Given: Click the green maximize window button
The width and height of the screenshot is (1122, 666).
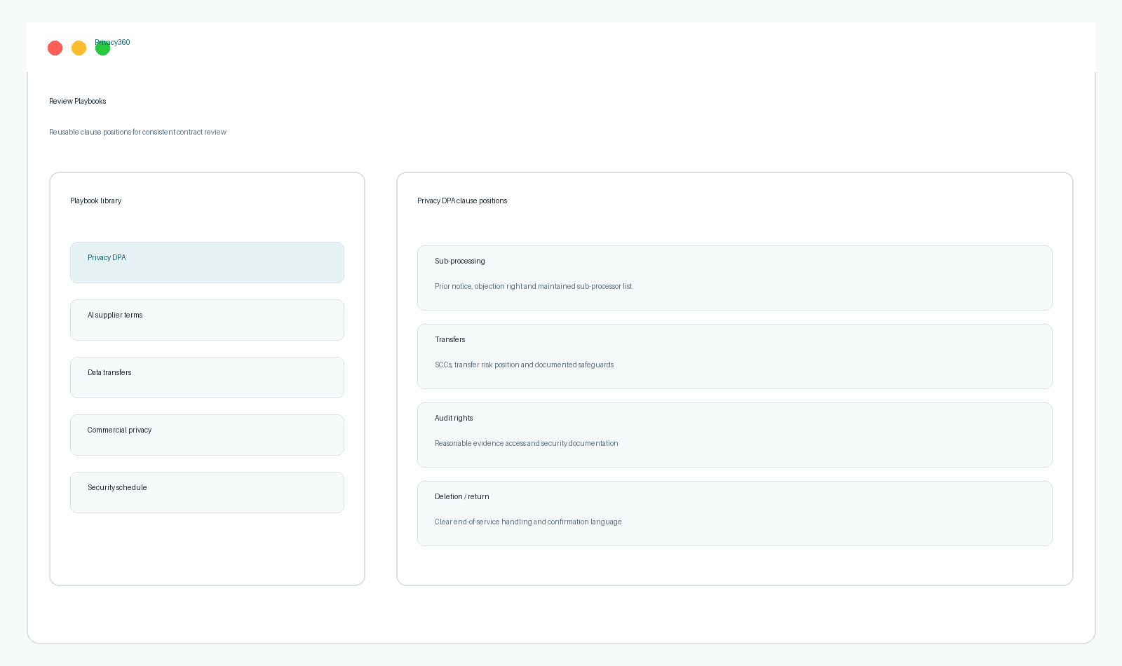Looking at the screenshot, I should [x=102, y=48].
